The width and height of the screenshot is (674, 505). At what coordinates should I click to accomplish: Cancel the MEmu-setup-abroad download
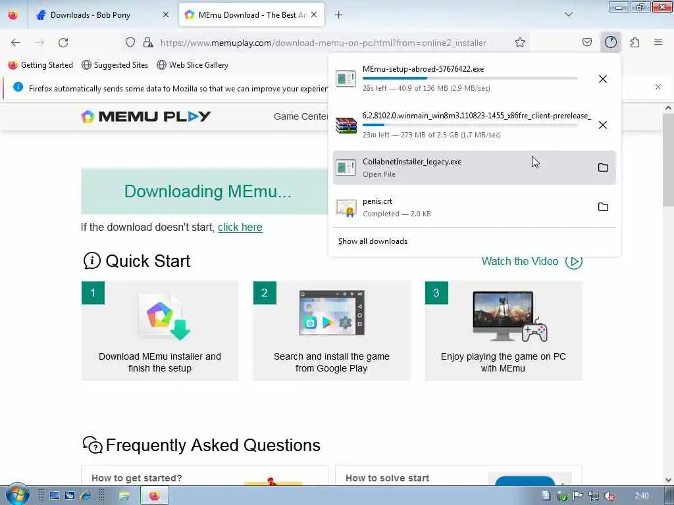pyautogui.click(x=603, y=79)
